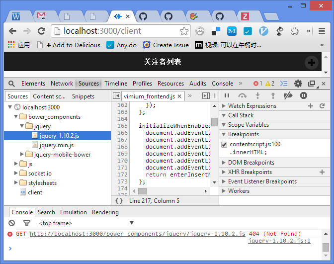This screenshot has height=264, width=334.
Task: Open the Snippets tab
Action: point(83,96)
